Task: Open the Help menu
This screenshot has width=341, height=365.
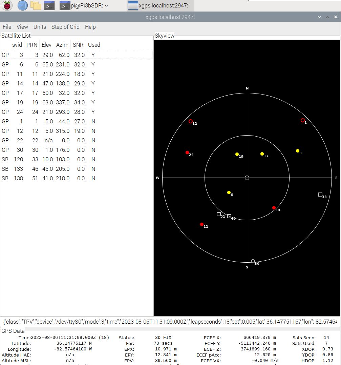Action: (90, 27)
